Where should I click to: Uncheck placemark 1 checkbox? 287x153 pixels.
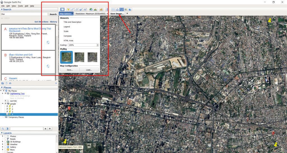(7, 106)
